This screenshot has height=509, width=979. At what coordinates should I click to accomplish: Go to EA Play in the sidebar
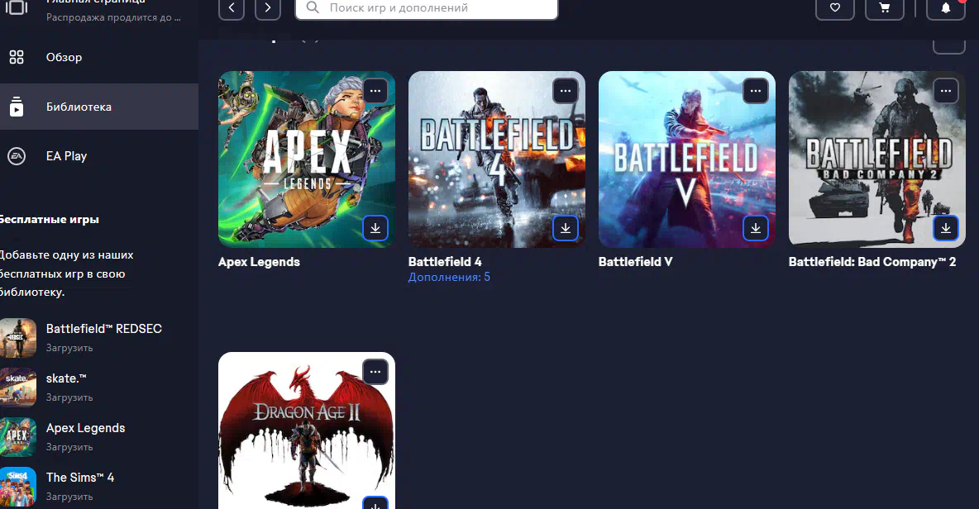coord(66,156)
